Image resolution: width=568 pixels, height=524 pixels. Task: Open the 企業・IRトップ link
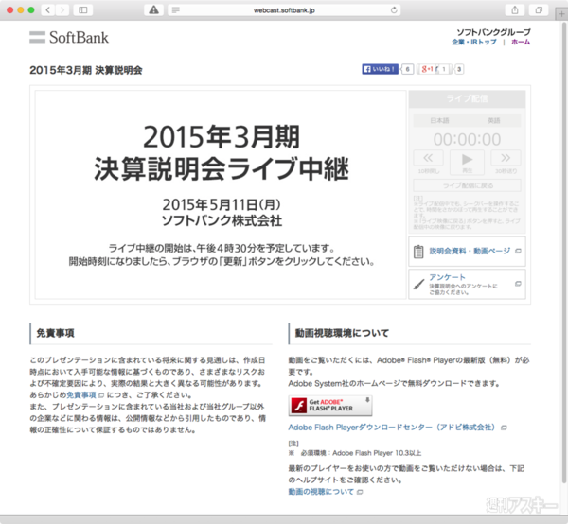[474, 42]
